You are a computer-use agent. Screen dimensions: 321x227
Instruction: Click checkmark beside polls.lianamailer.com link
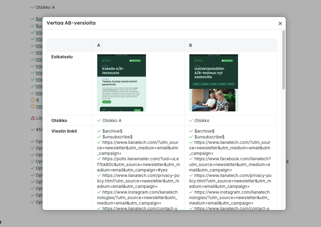(x=99, y=159)
